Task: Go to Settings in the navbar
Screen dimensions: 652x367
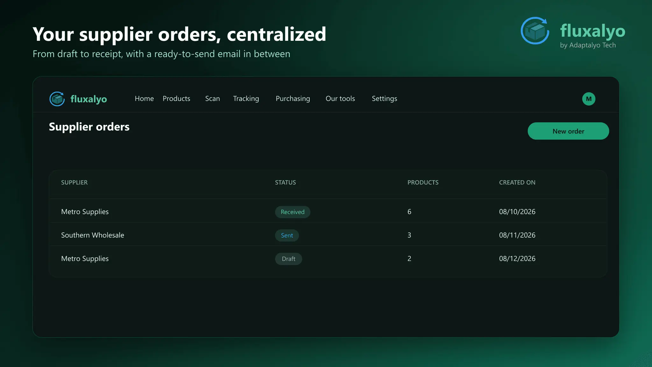Action: tap(385, 99)
